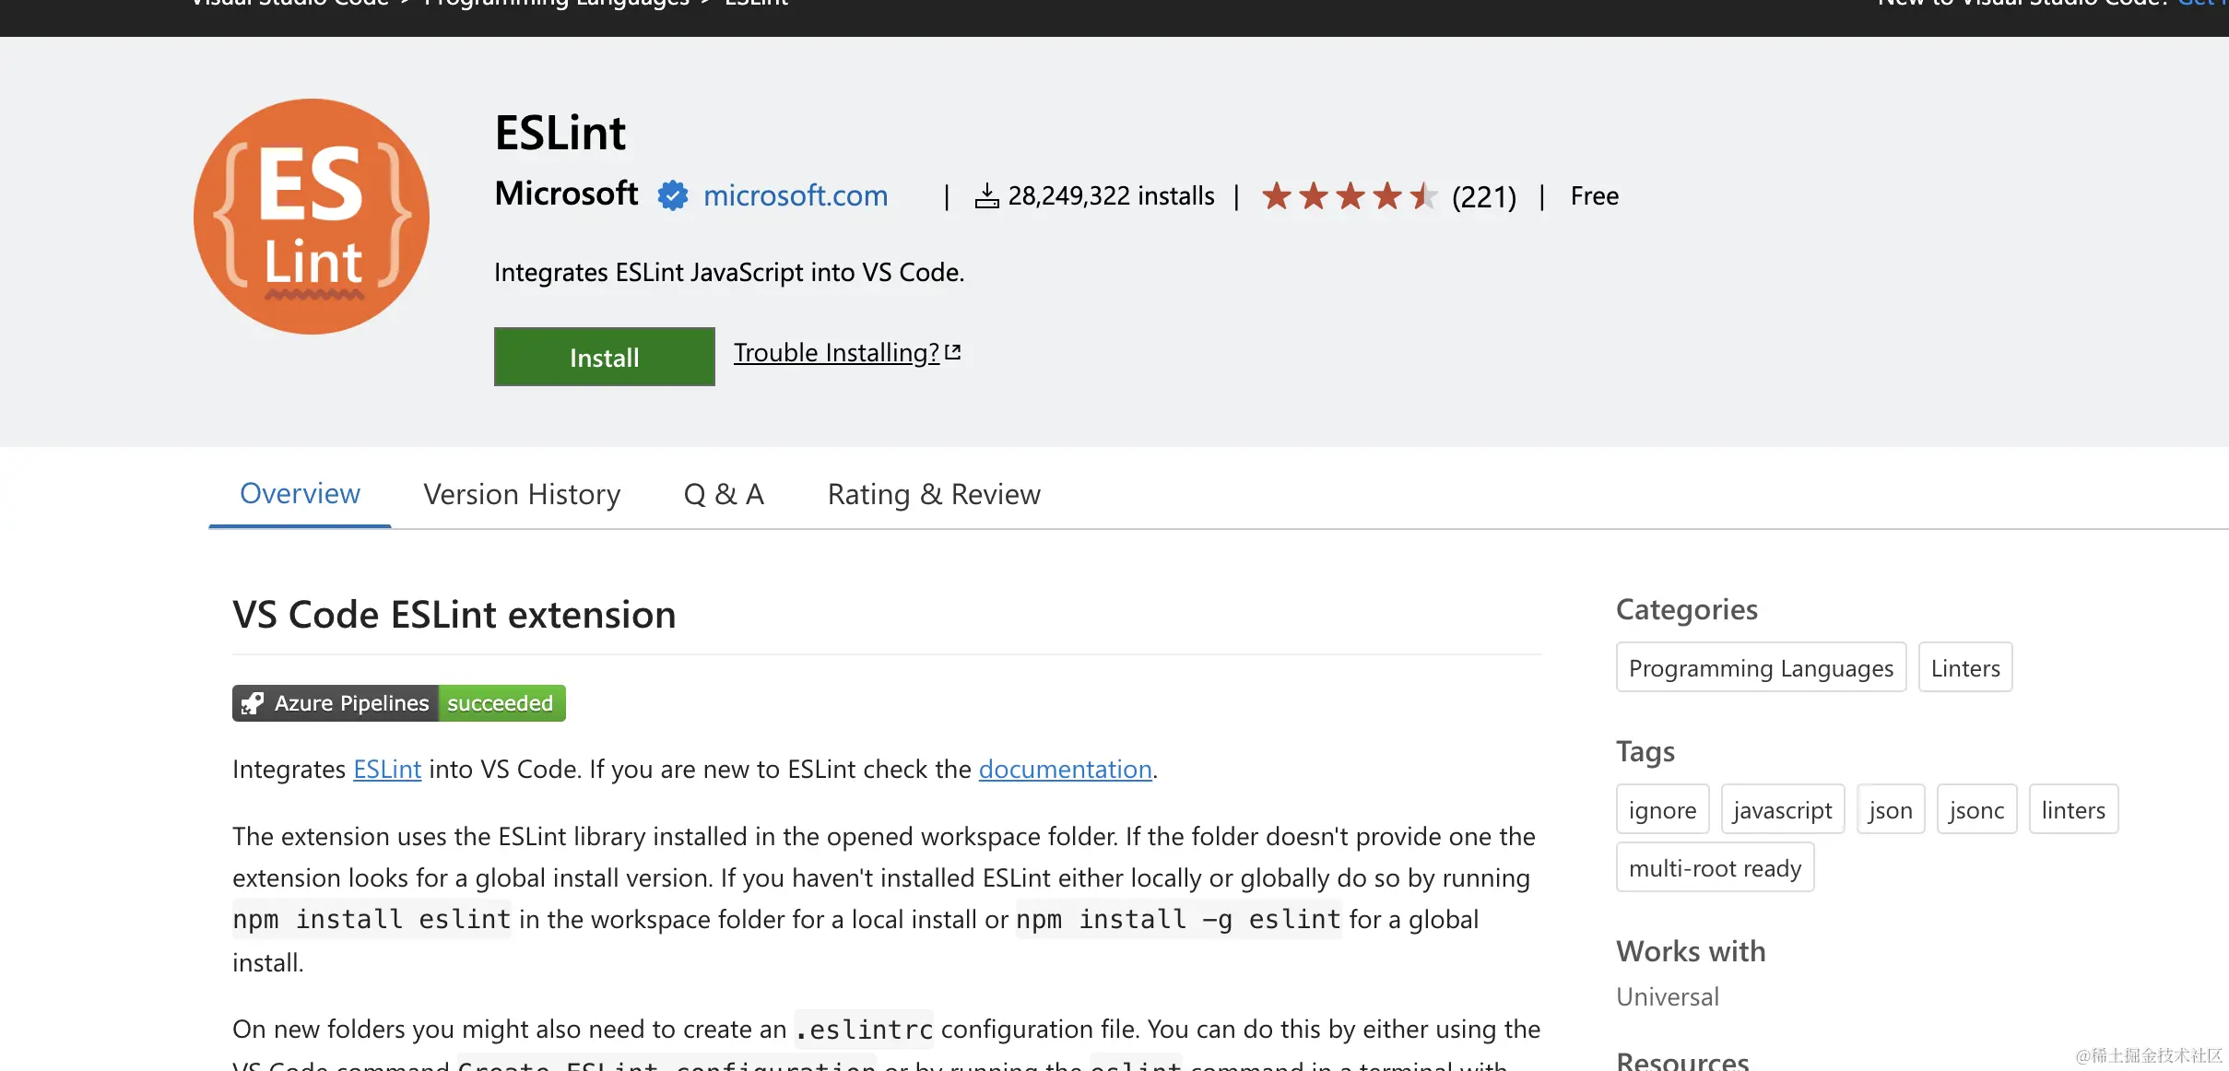This screenshot has height=1071, width=2229.
Task: Visit the microsoft.com publisher link
Action: click(795, 195)
